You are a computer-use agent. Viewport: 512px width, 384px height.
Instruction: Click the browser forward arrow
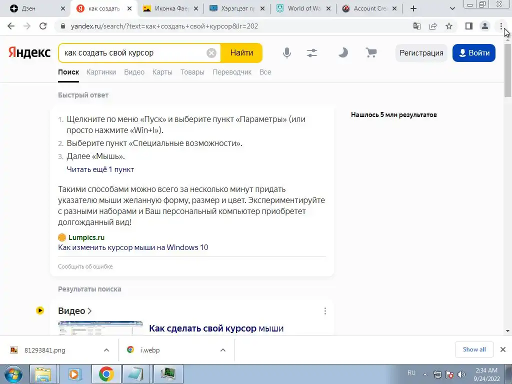27,26
